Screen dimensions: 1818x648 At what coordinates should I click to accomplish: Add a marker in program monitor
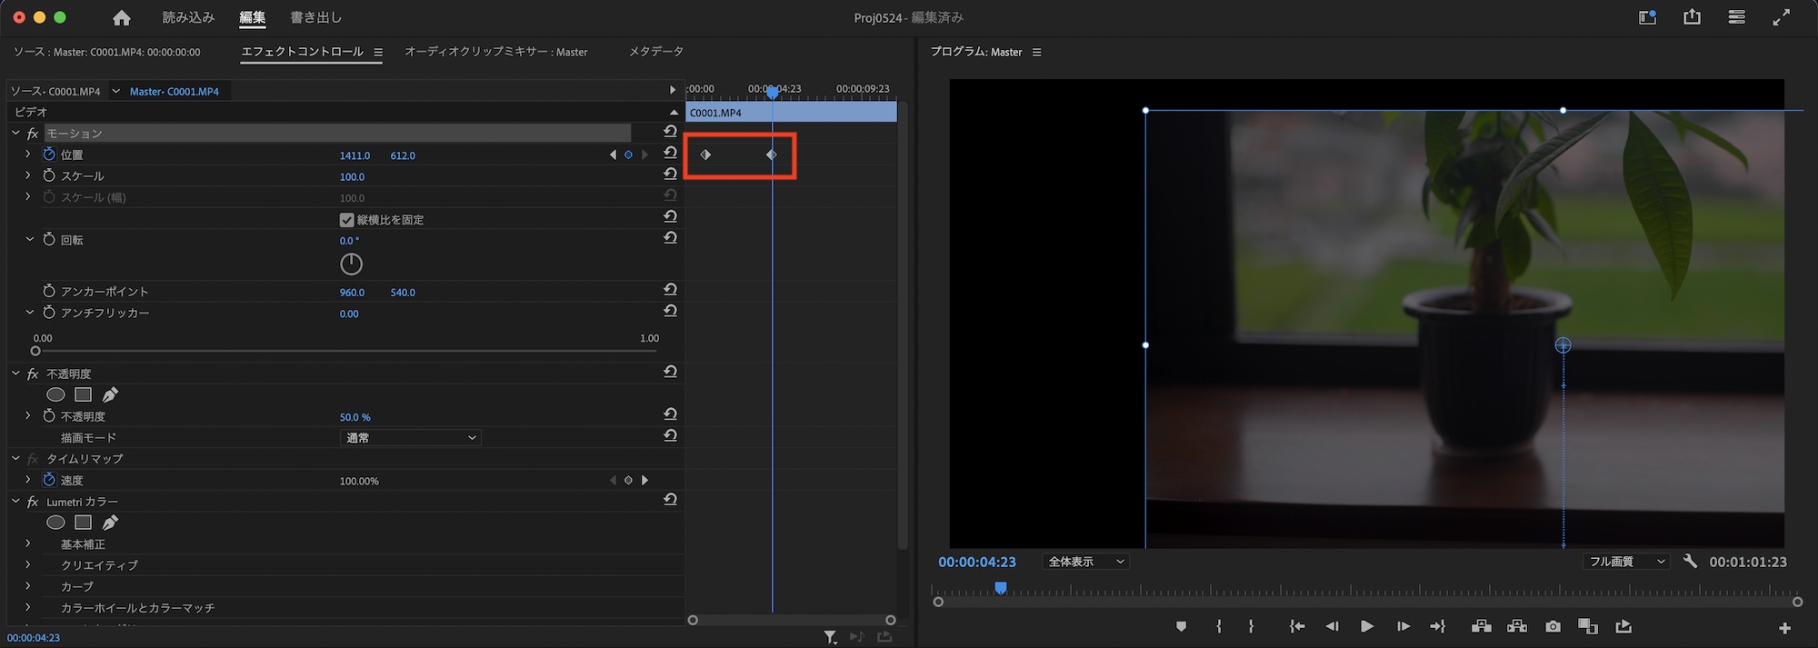pos(1181,627)
